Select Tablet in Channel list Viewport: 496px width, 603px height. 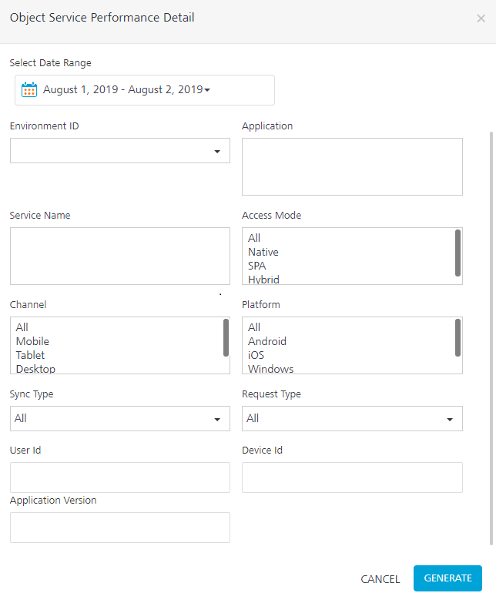(30, 355)
